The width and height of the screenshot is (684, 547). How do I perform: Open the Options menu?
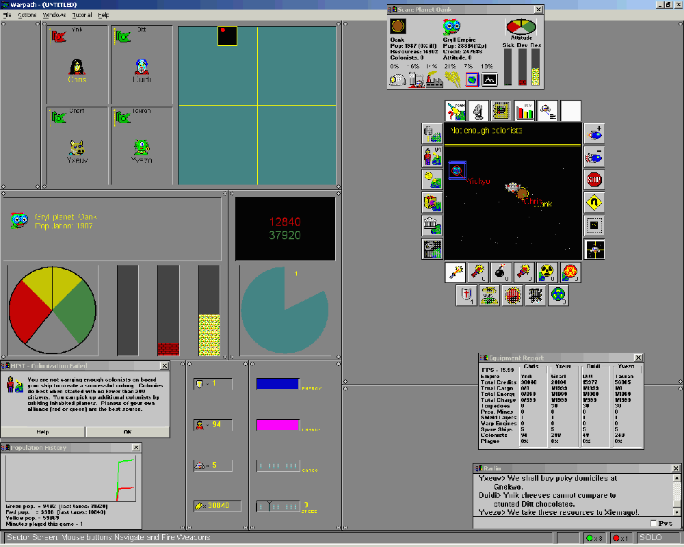tap(26, 14)
